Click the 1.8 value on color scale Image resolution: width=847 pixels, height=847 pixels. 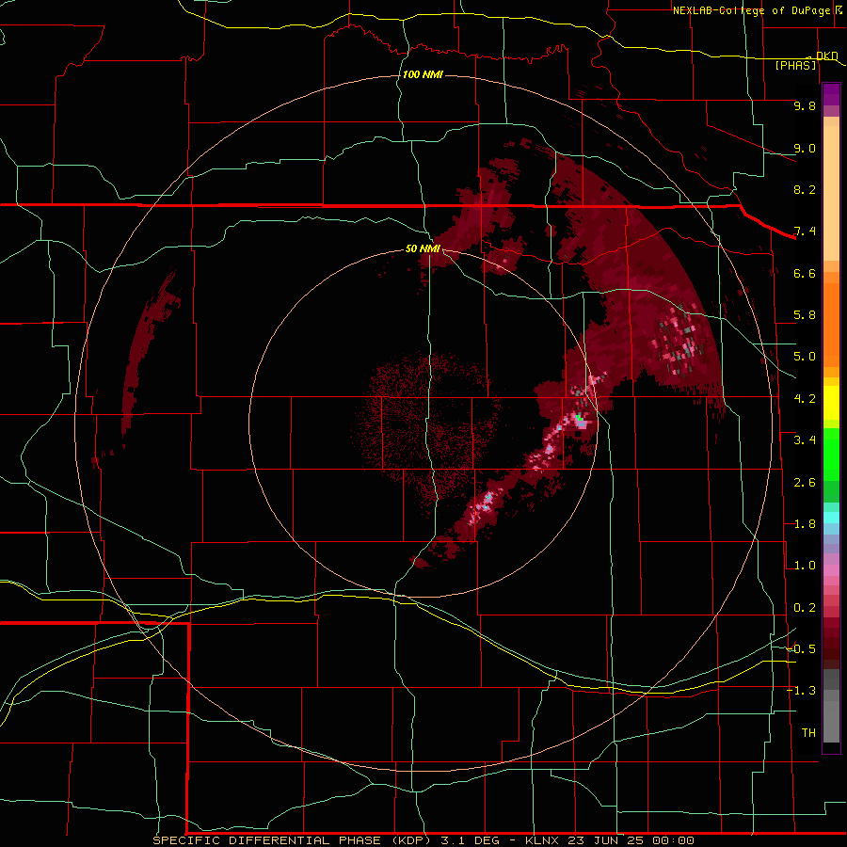(805, 524)
